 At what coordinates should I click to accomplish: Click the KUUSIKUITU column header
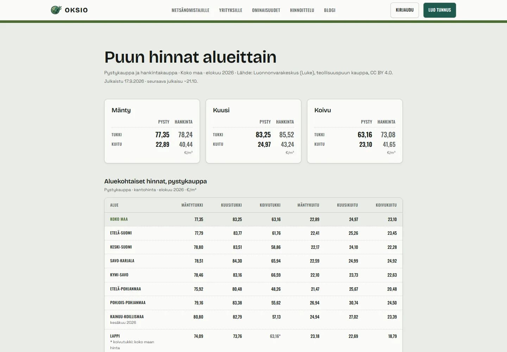point(348,205)
